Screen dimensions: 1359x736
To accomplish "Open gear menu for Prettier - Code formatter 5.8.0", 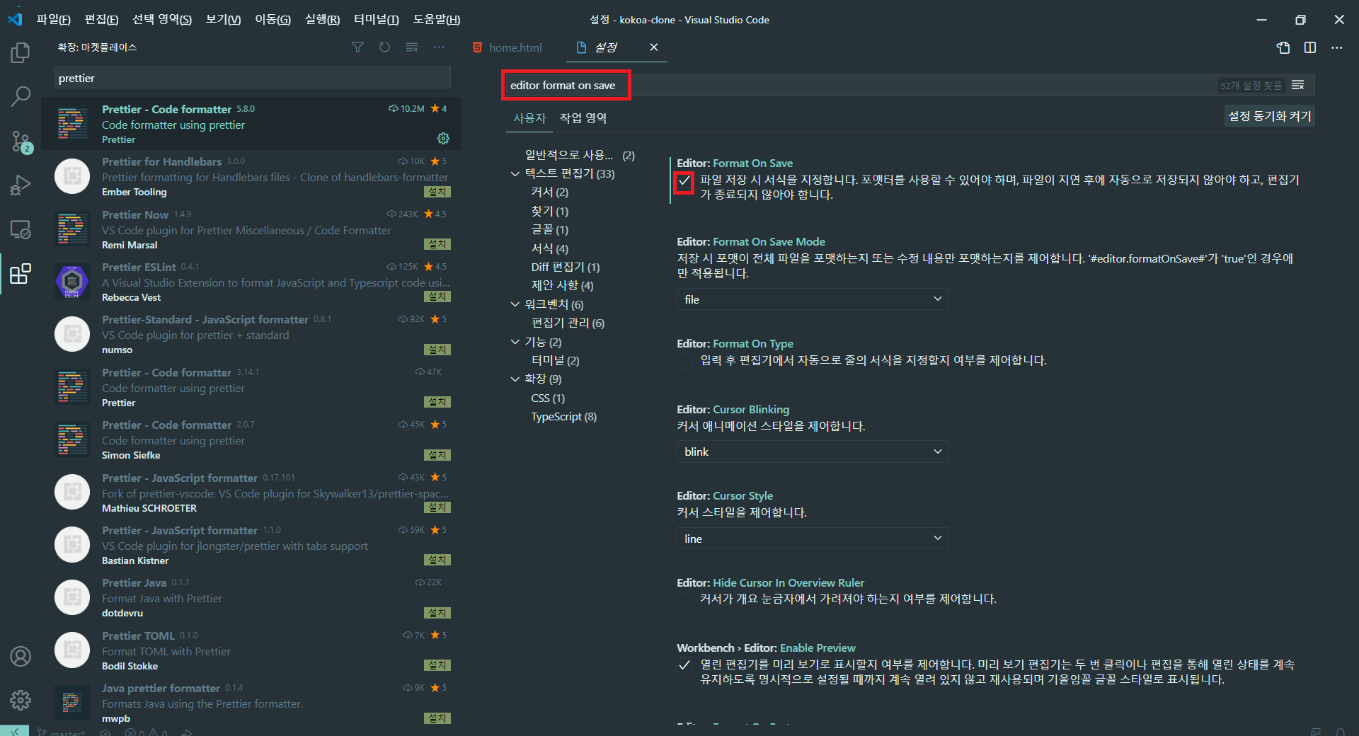I will point(444,138).
